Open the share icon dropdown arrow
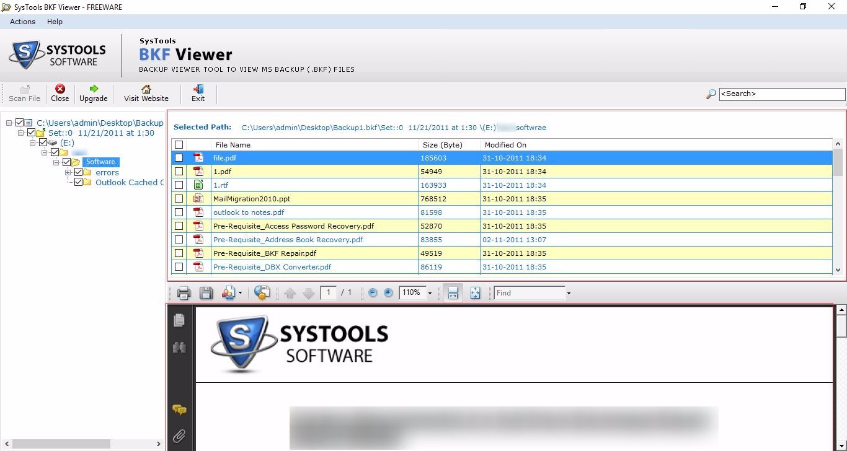The image size is (847, 451). 241,293
